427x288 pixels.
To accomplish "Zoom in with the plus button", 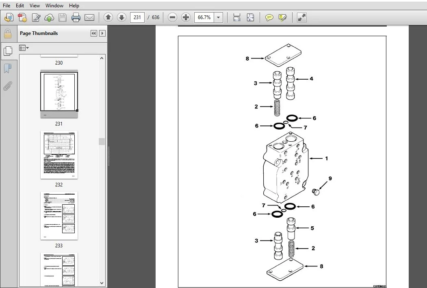I will pos(186,17).
